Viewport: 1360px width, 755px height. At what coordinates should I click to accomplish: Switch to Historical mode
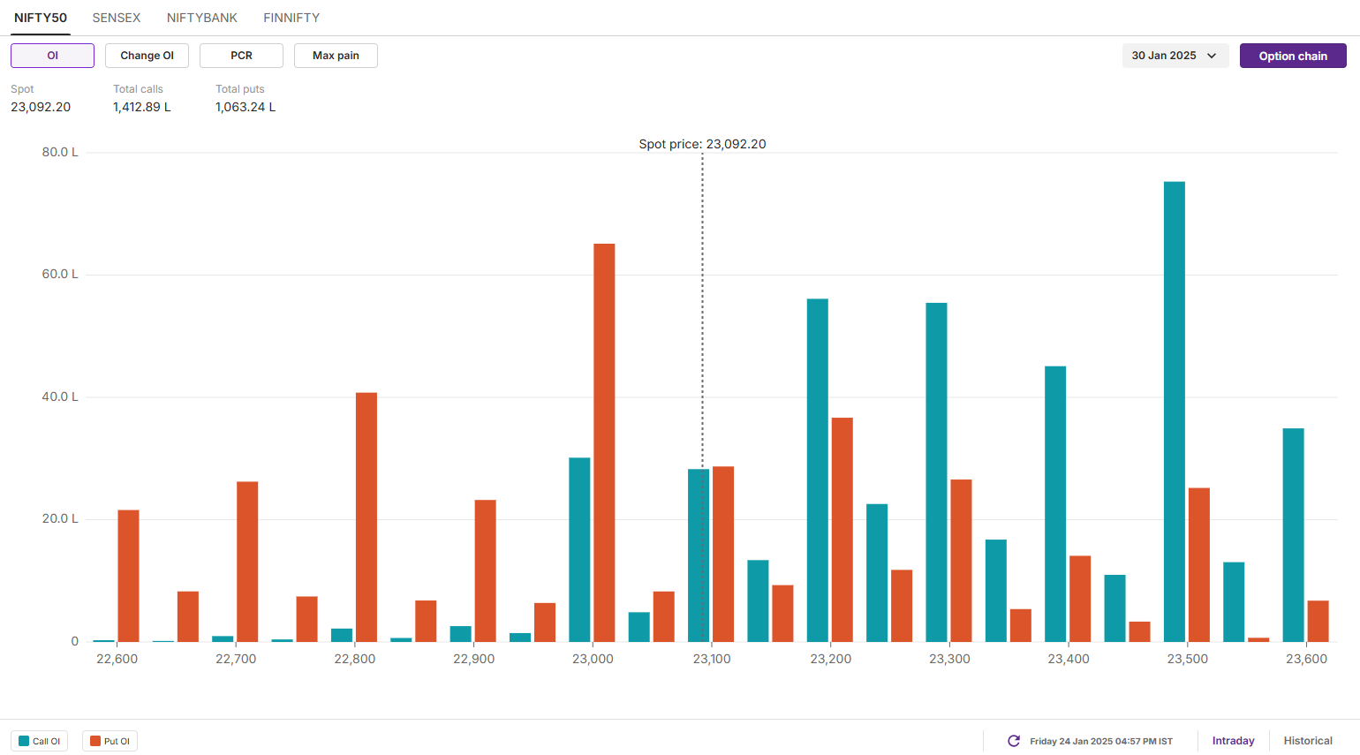click(1308, 741)
